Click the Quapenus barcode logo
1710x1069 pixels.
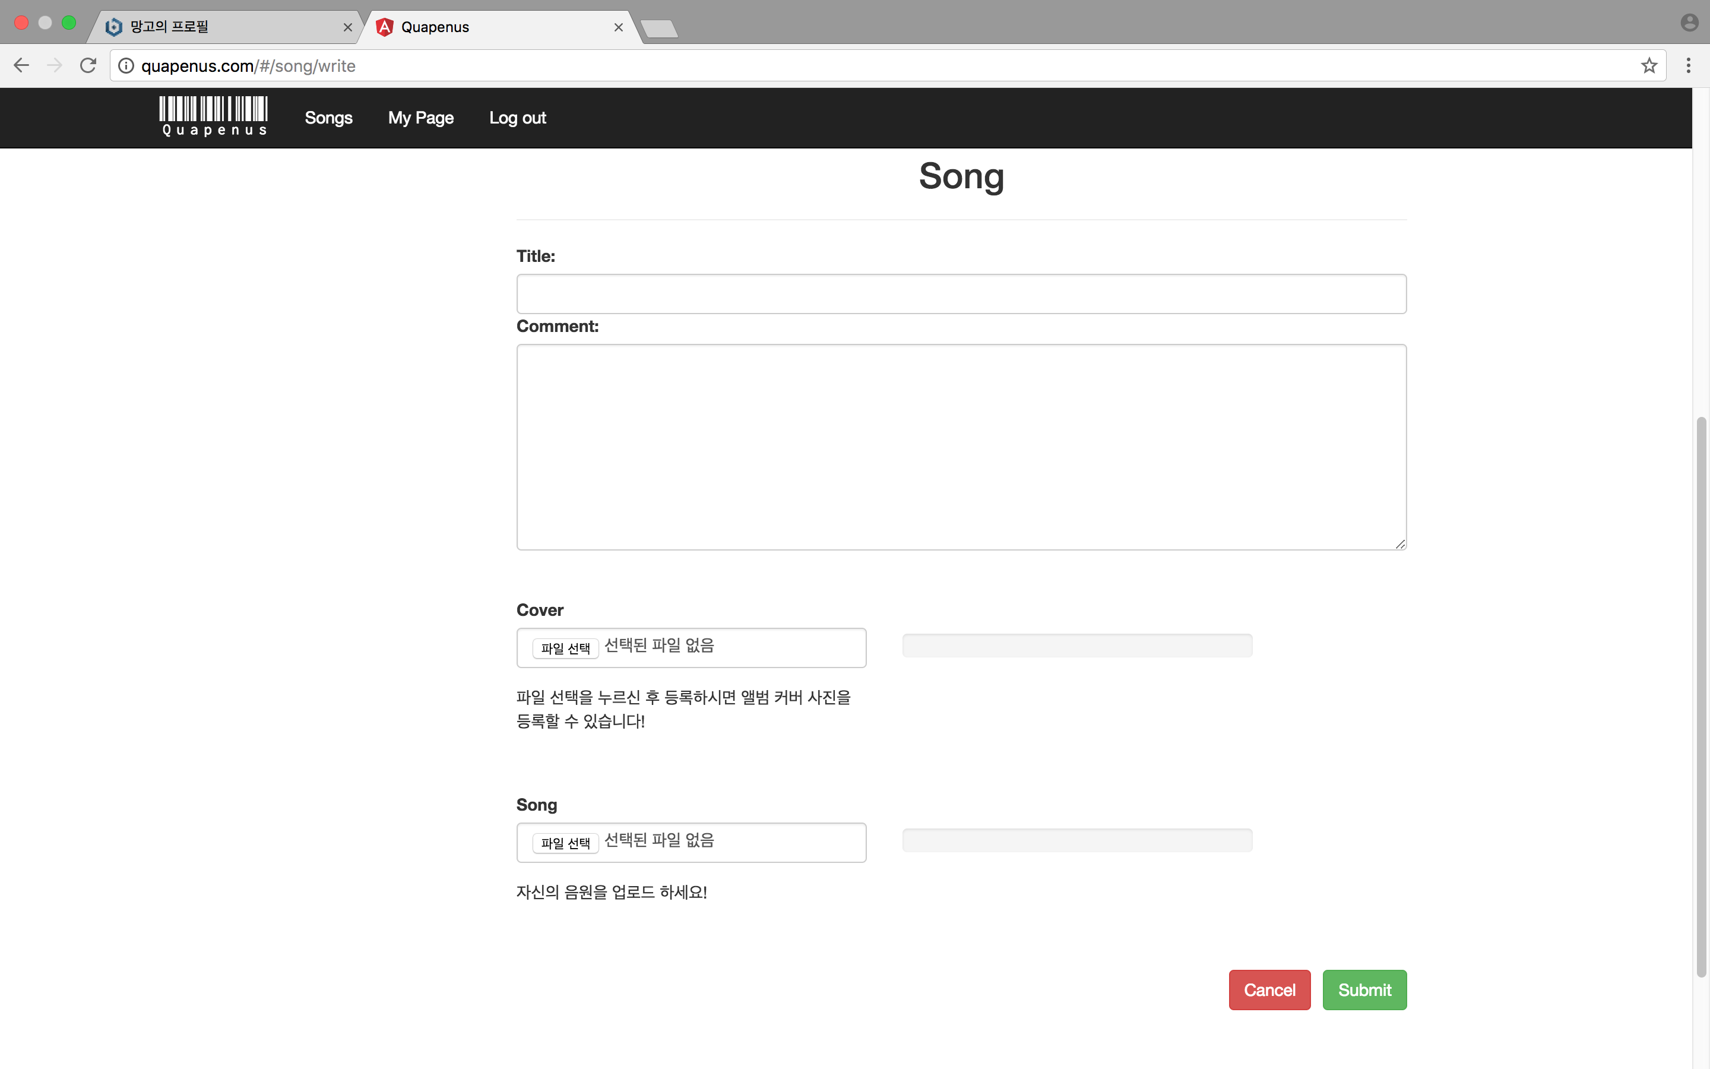coord(213,116)
